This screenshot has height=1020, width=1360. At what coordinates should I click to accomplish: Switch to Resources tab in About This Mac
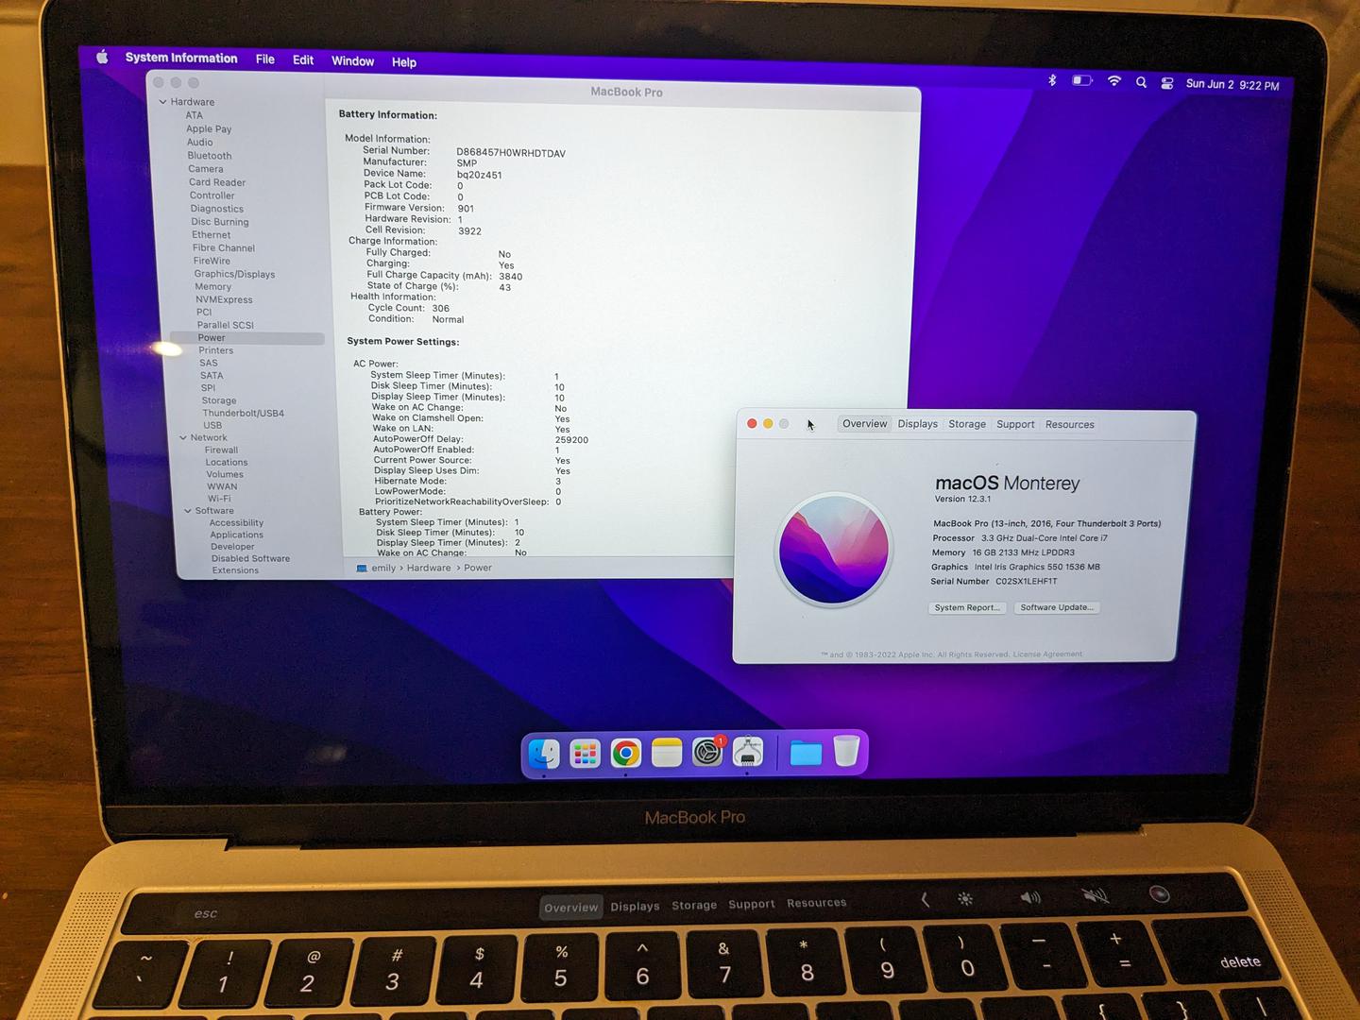click(x=1069, y=424)
